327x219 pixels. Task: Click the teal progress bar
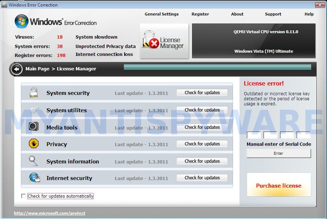point(217,67)
